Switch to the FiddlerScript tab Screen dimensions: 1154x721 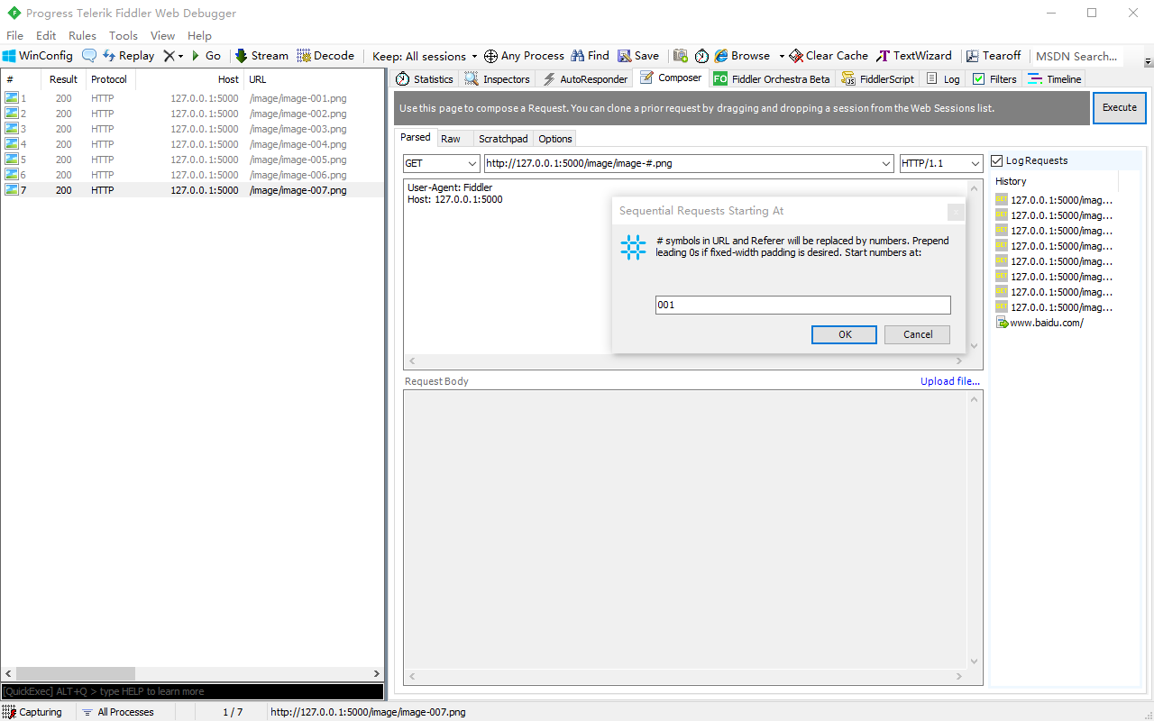point(878,79)
